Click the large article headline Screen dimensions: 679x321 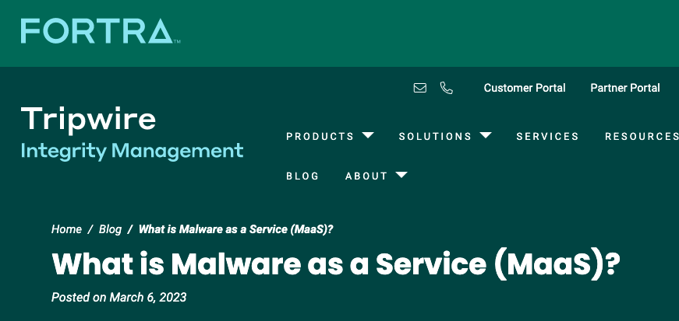pos(336,263)
